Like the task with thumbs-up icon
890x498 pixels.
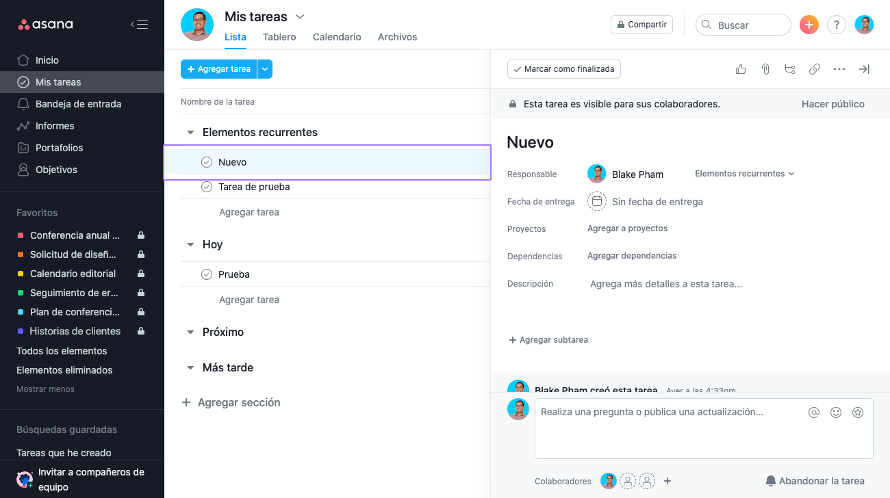point(741,69)
